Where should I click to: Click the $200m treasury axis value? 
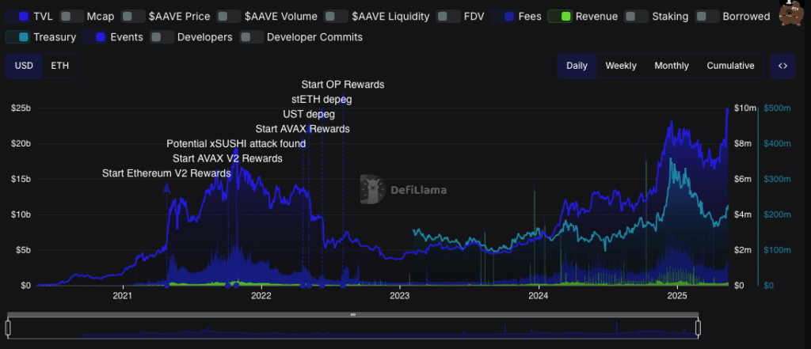click(x=778, y=214)
